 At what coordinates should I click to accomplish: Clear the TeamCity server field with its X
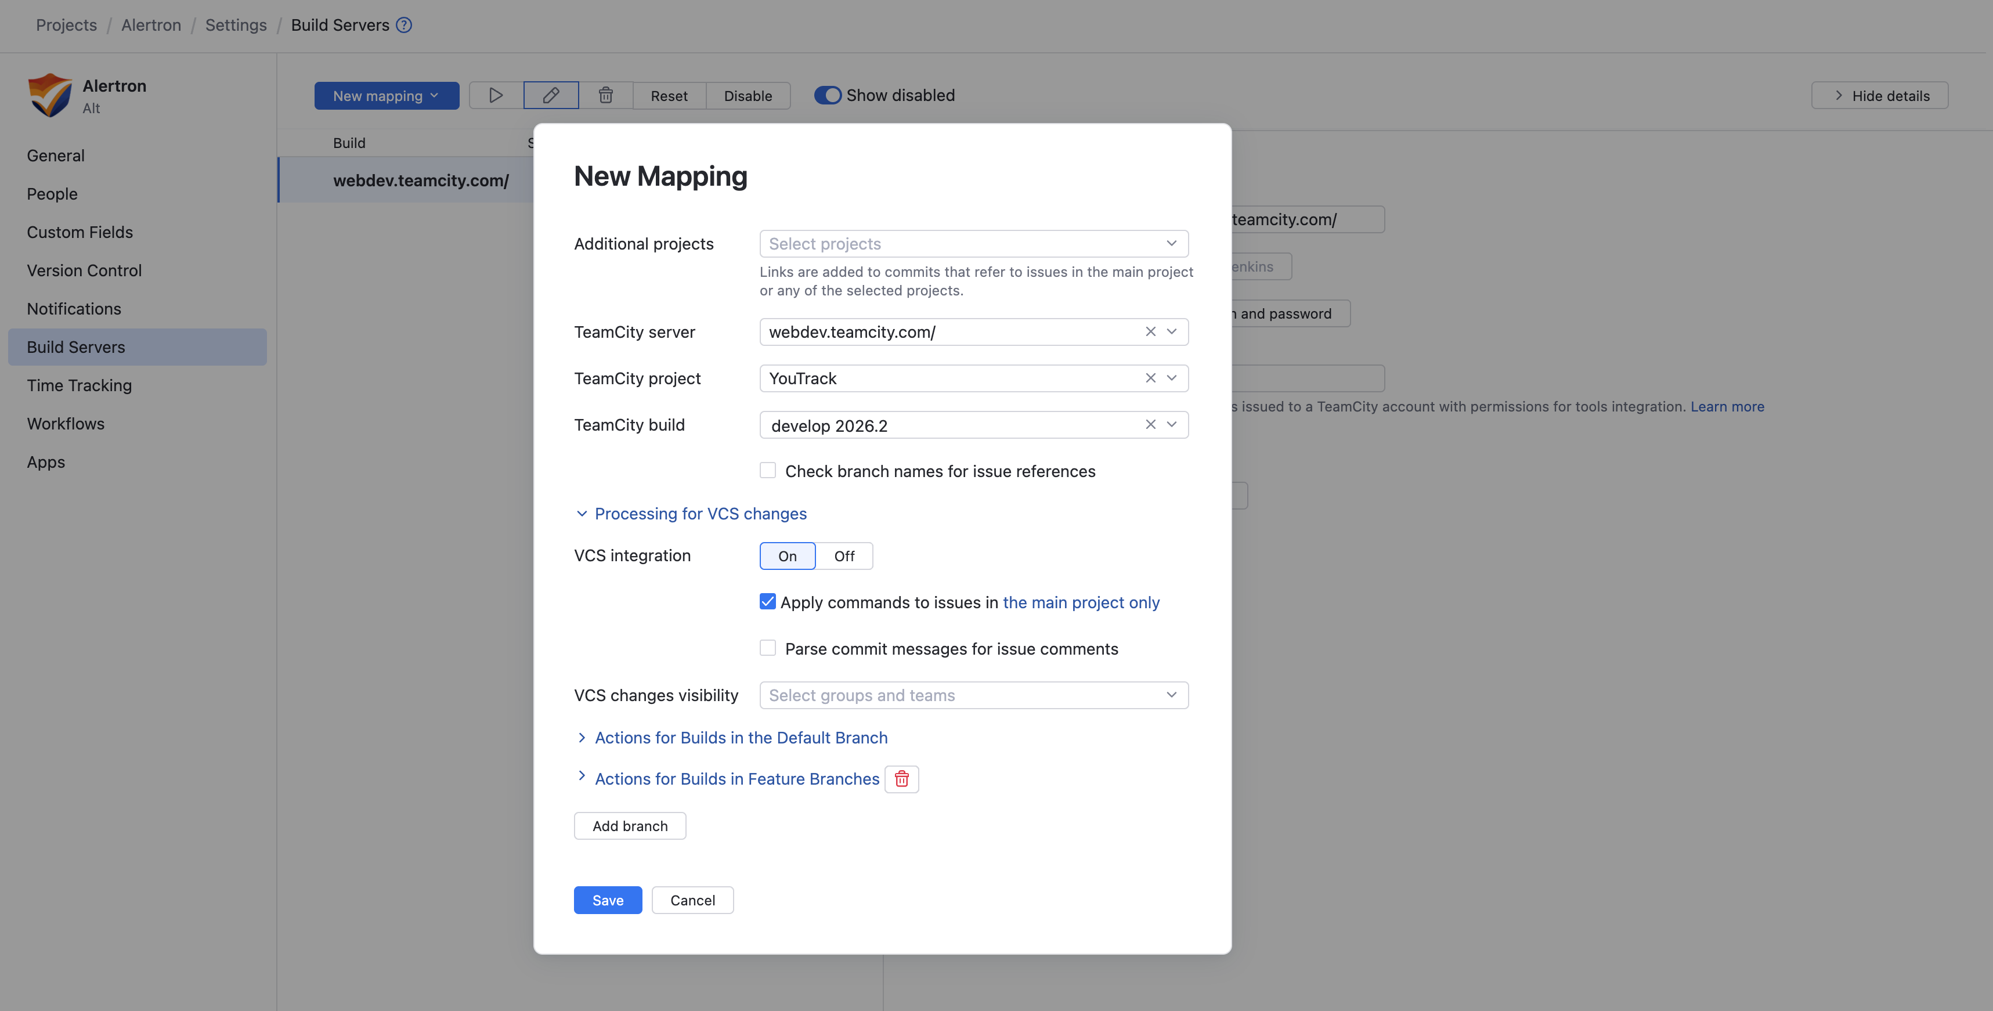pyautogui.click(x=1150, y=332)
